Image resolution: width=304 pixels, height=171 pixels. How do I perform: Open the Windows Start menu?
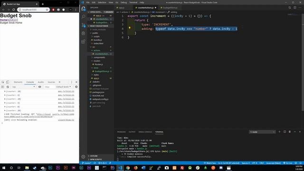[4, 168]
